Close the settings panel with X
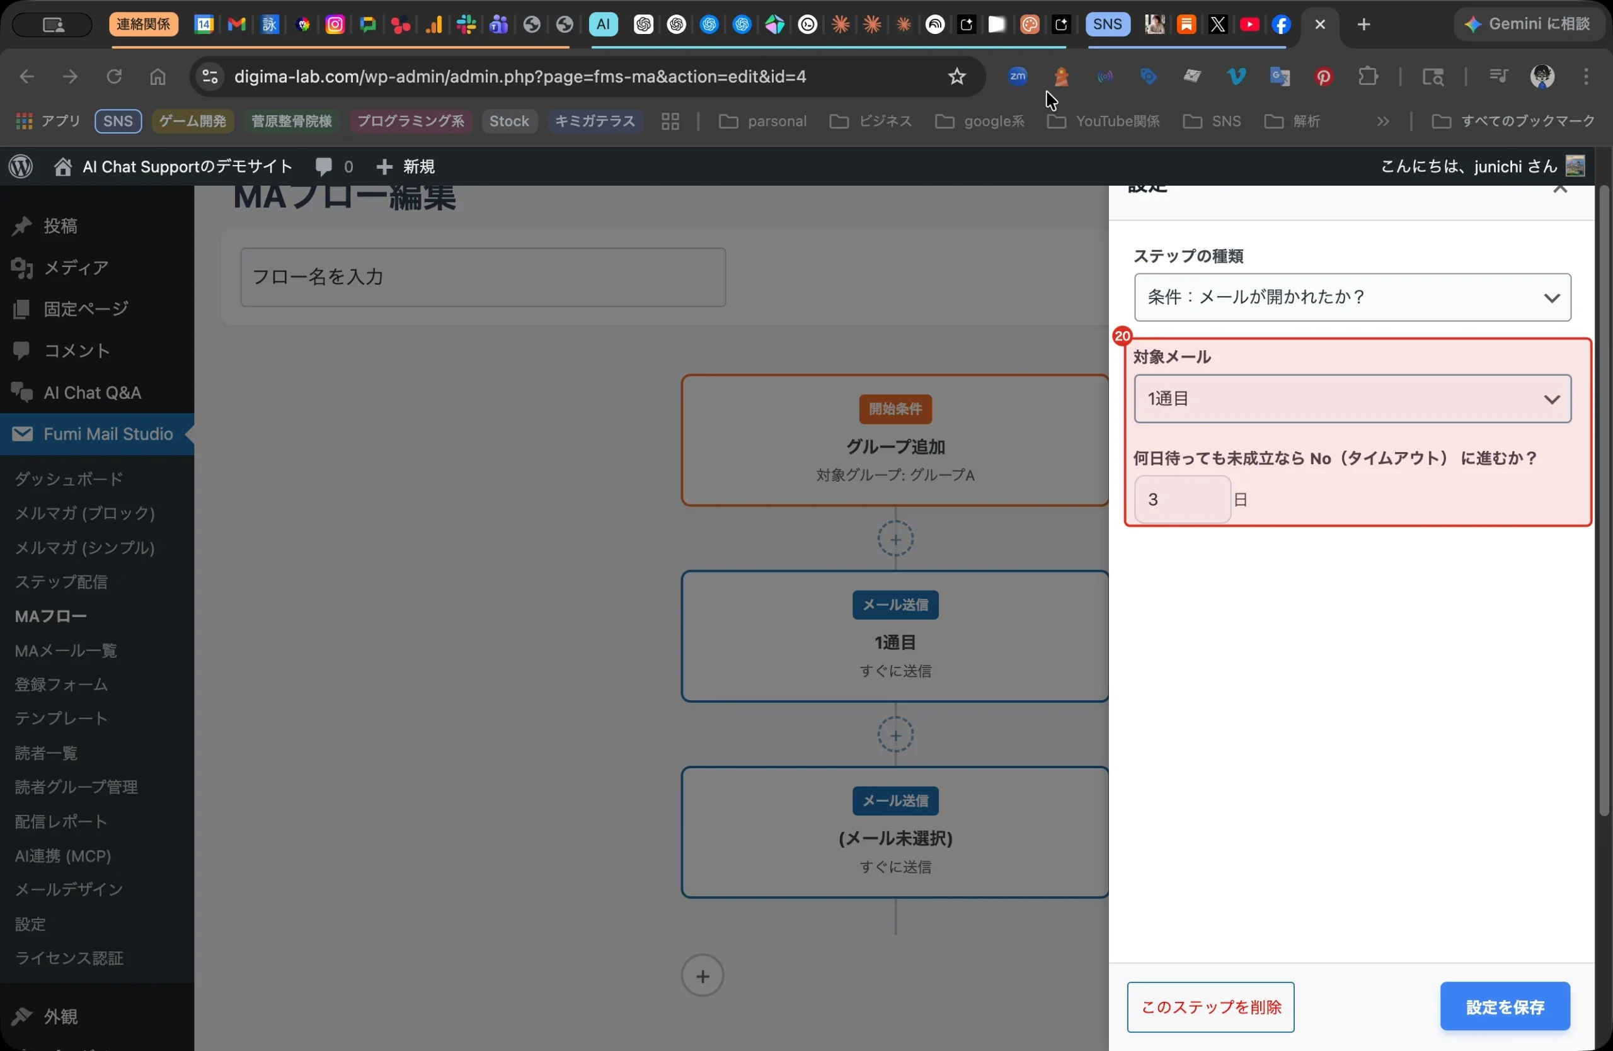The height and width of the screenshot is (1051, 1613). [1560, 189]
